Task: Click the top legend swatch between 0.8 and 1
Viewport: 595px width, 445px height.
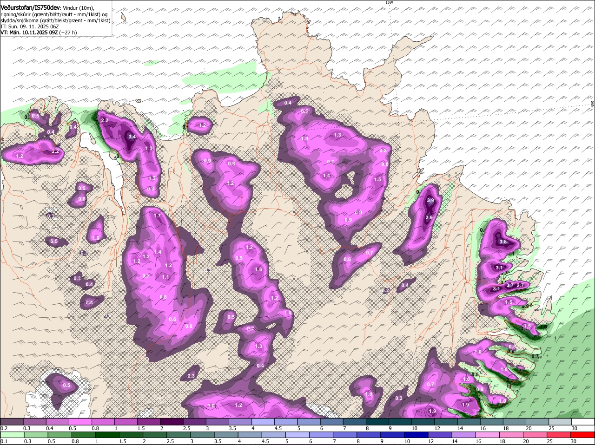Action: coord(103,421)
